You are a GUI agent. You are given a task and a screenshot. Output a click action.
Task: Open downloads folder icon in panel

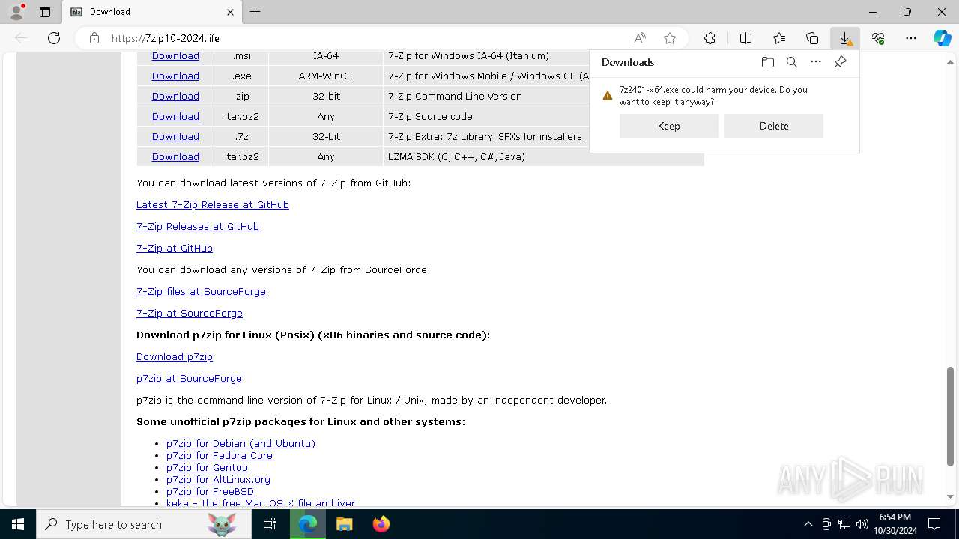coord(767,62)
